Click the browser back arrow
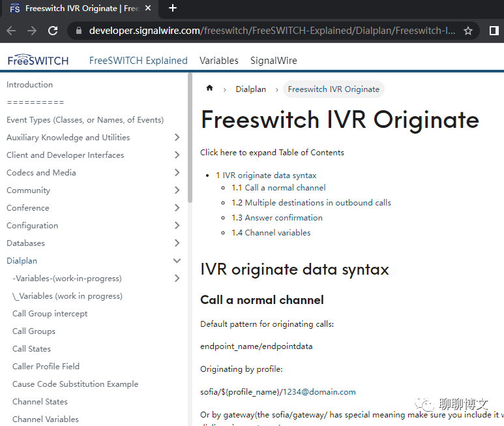 point(11,31)
